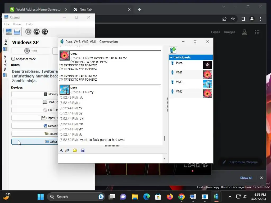The height and width of the screenshot is (203, 271).
Task: Open File Explorer from taskbar
Action: click(x=135, y=197)
